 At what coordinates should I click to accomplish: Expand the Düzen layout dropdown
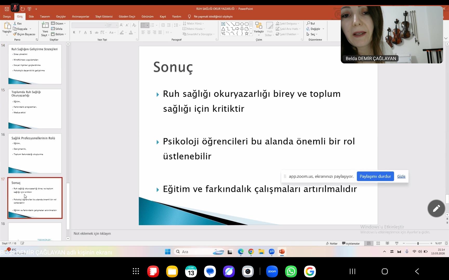tap(59, 23)
